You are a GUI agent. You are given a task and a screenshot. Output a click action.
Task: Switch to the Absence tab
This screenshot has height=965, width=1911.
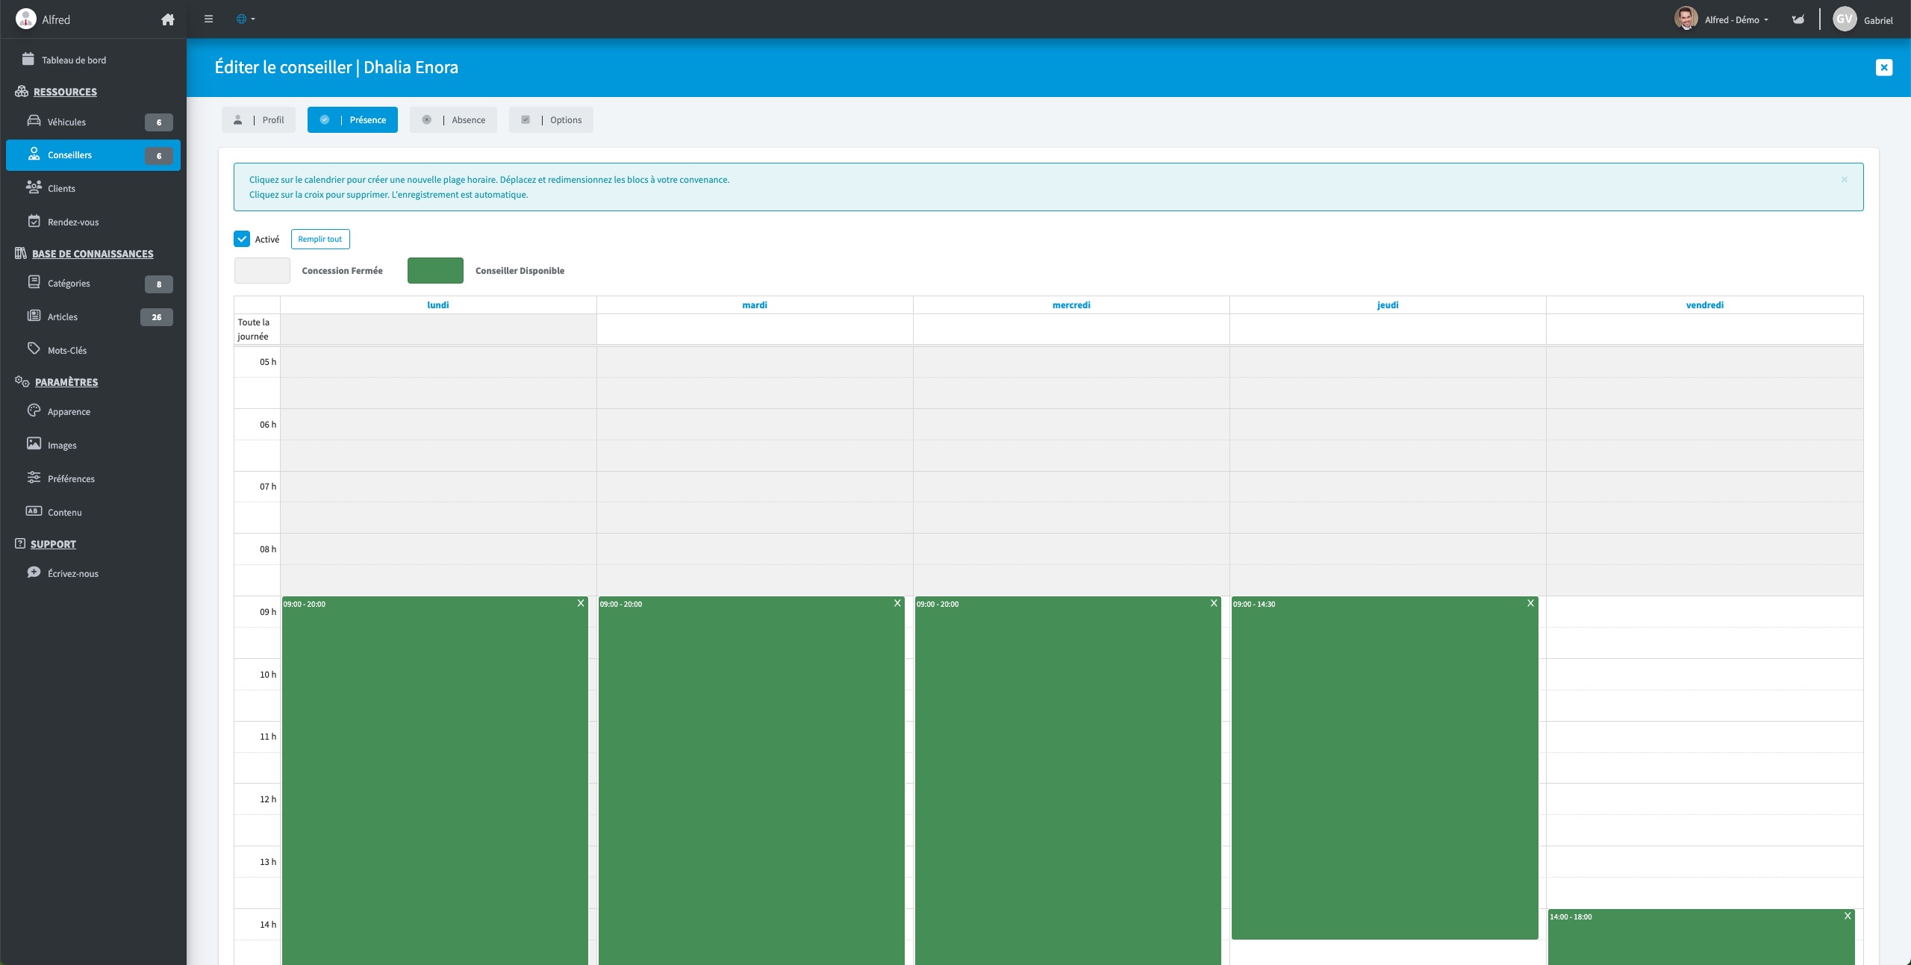[x=453, y=119]
